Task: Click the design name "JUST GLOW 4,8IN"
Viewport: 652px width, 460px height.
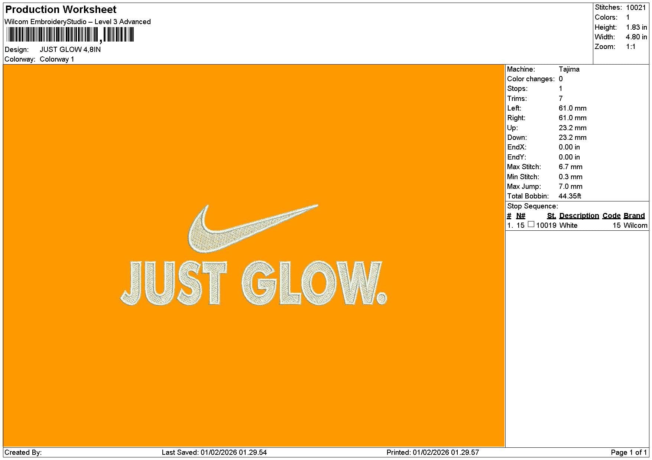Action: [70, 50]
